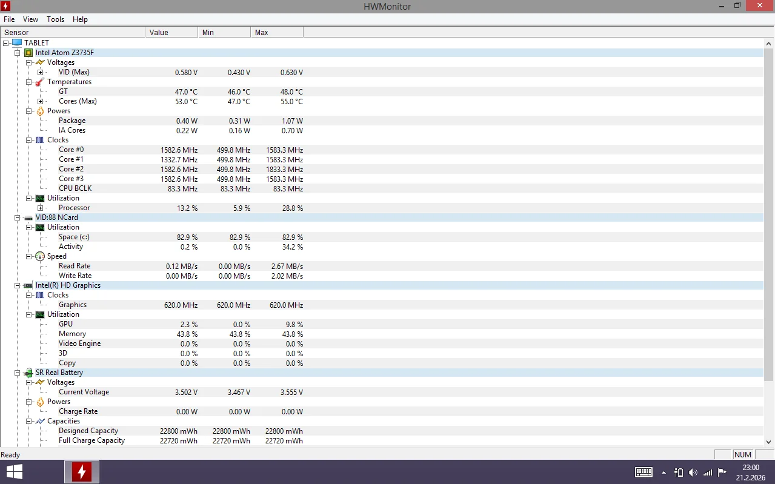Click the Min column header
Screen dimensions: 775x484
pos(224,32)
